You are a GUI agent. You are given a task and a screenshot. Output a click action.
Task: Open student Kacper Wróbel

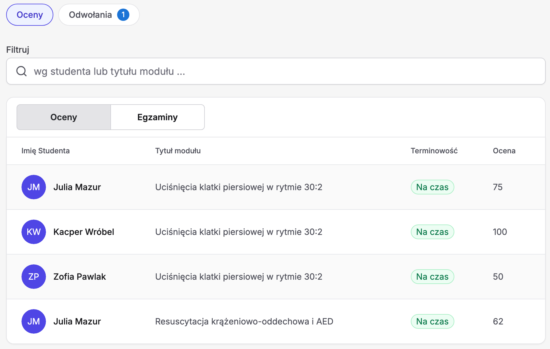[x=84, y=232]
